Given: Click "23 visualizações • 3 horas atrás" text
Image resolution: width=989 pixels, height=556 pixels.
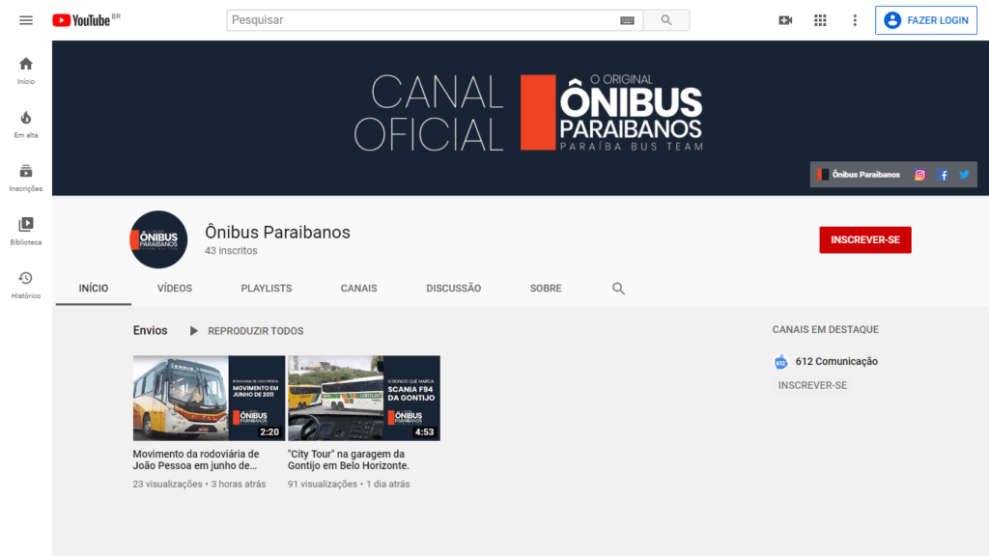Looking at the screenshot, I should pos(199,485).
